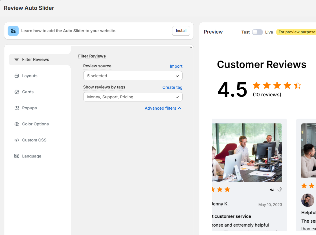Click the Auto Slider install guide icon
The height and width of the screenshot is (235, 316).
pyautogui.click(x=13, y=31)
